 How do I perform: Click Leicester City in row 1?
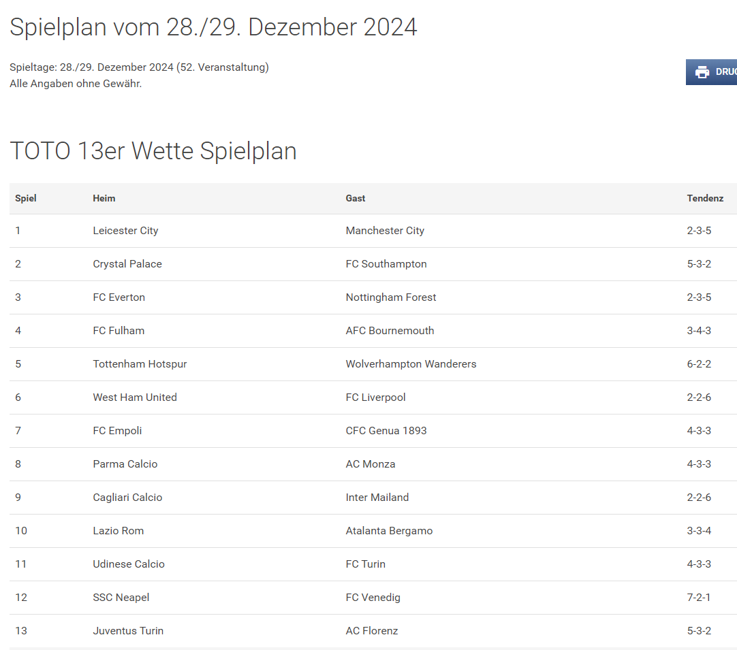tap(125, 231)
